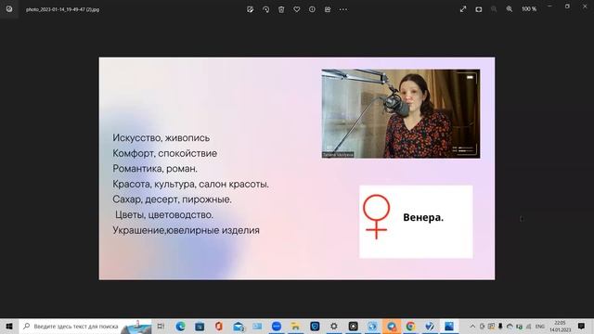Click the line Романтика, роман.

[x=155, y=169]
